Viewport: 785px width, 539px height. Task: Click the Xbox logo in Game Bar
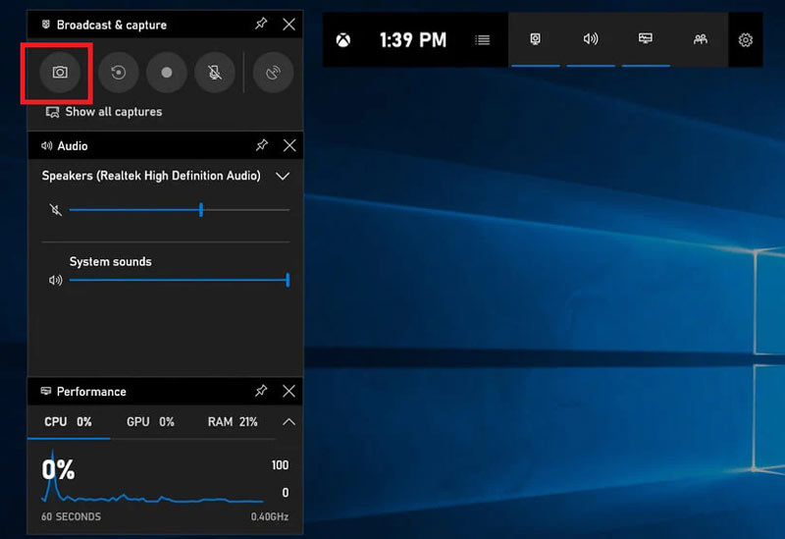pos(342,40)
